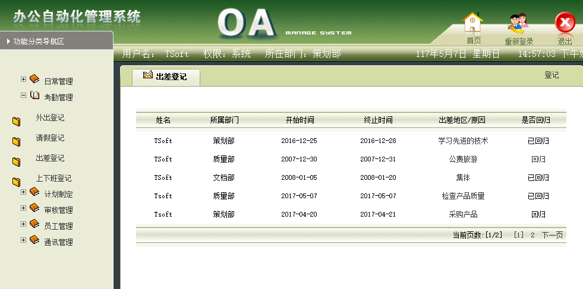Select the 通讯管理 label
The width and height of the screenshot is (583, 289).
click(58, 242)
